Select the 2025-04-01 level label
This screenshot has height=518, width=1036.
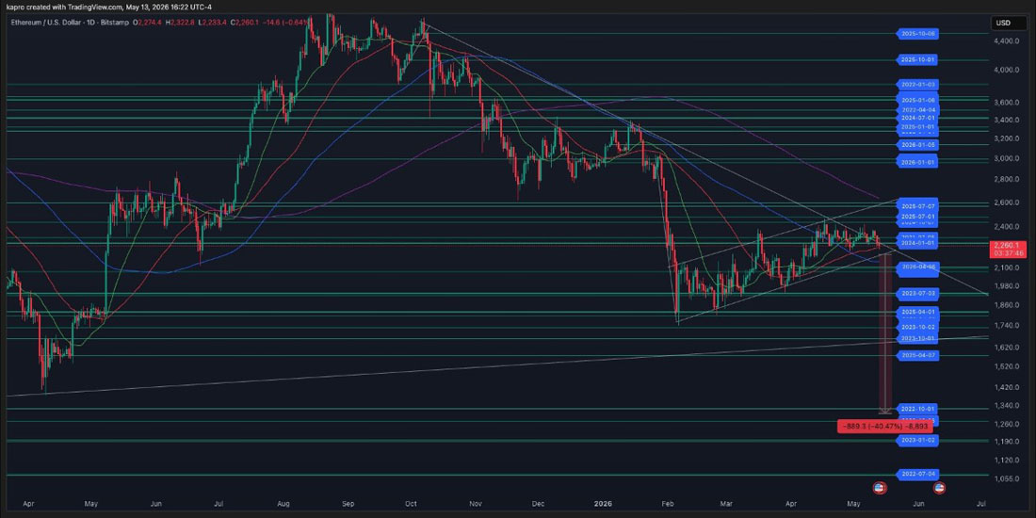tap(918, 311)
